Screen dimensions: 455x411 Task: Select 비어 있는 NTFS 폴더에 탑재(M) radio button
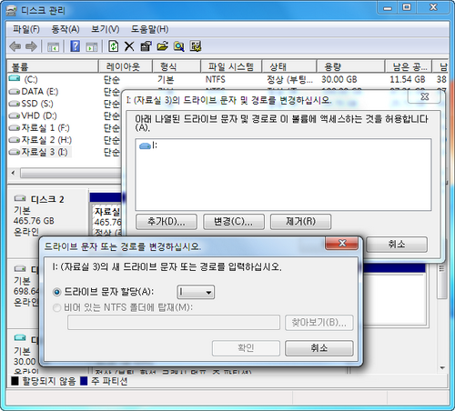56,308
